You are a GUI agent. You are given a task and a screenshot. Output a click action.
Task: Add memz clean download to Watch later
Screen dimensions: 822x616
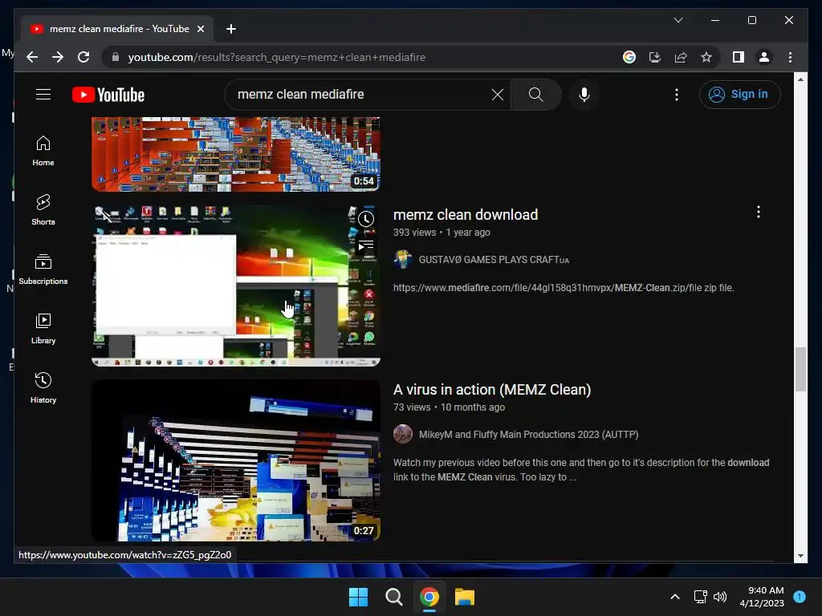click(x=366, y=218)
